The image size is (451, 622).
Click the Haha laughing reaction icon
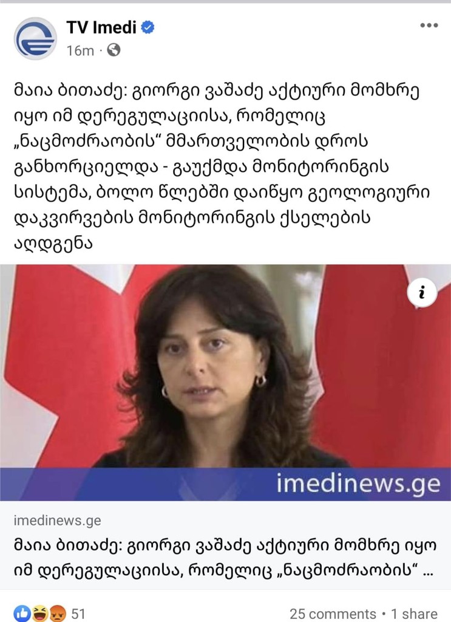point(40,613)
